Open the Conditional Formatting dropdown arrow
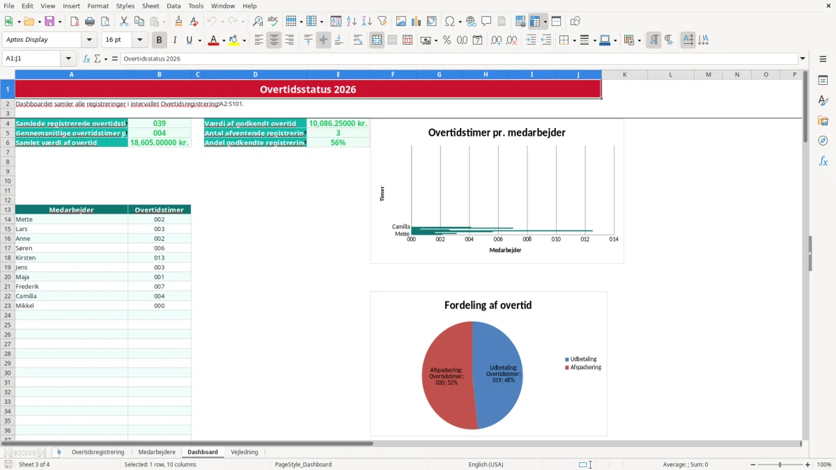The width and height of the screenshot is (836, 470). click(x=639, y=40)
